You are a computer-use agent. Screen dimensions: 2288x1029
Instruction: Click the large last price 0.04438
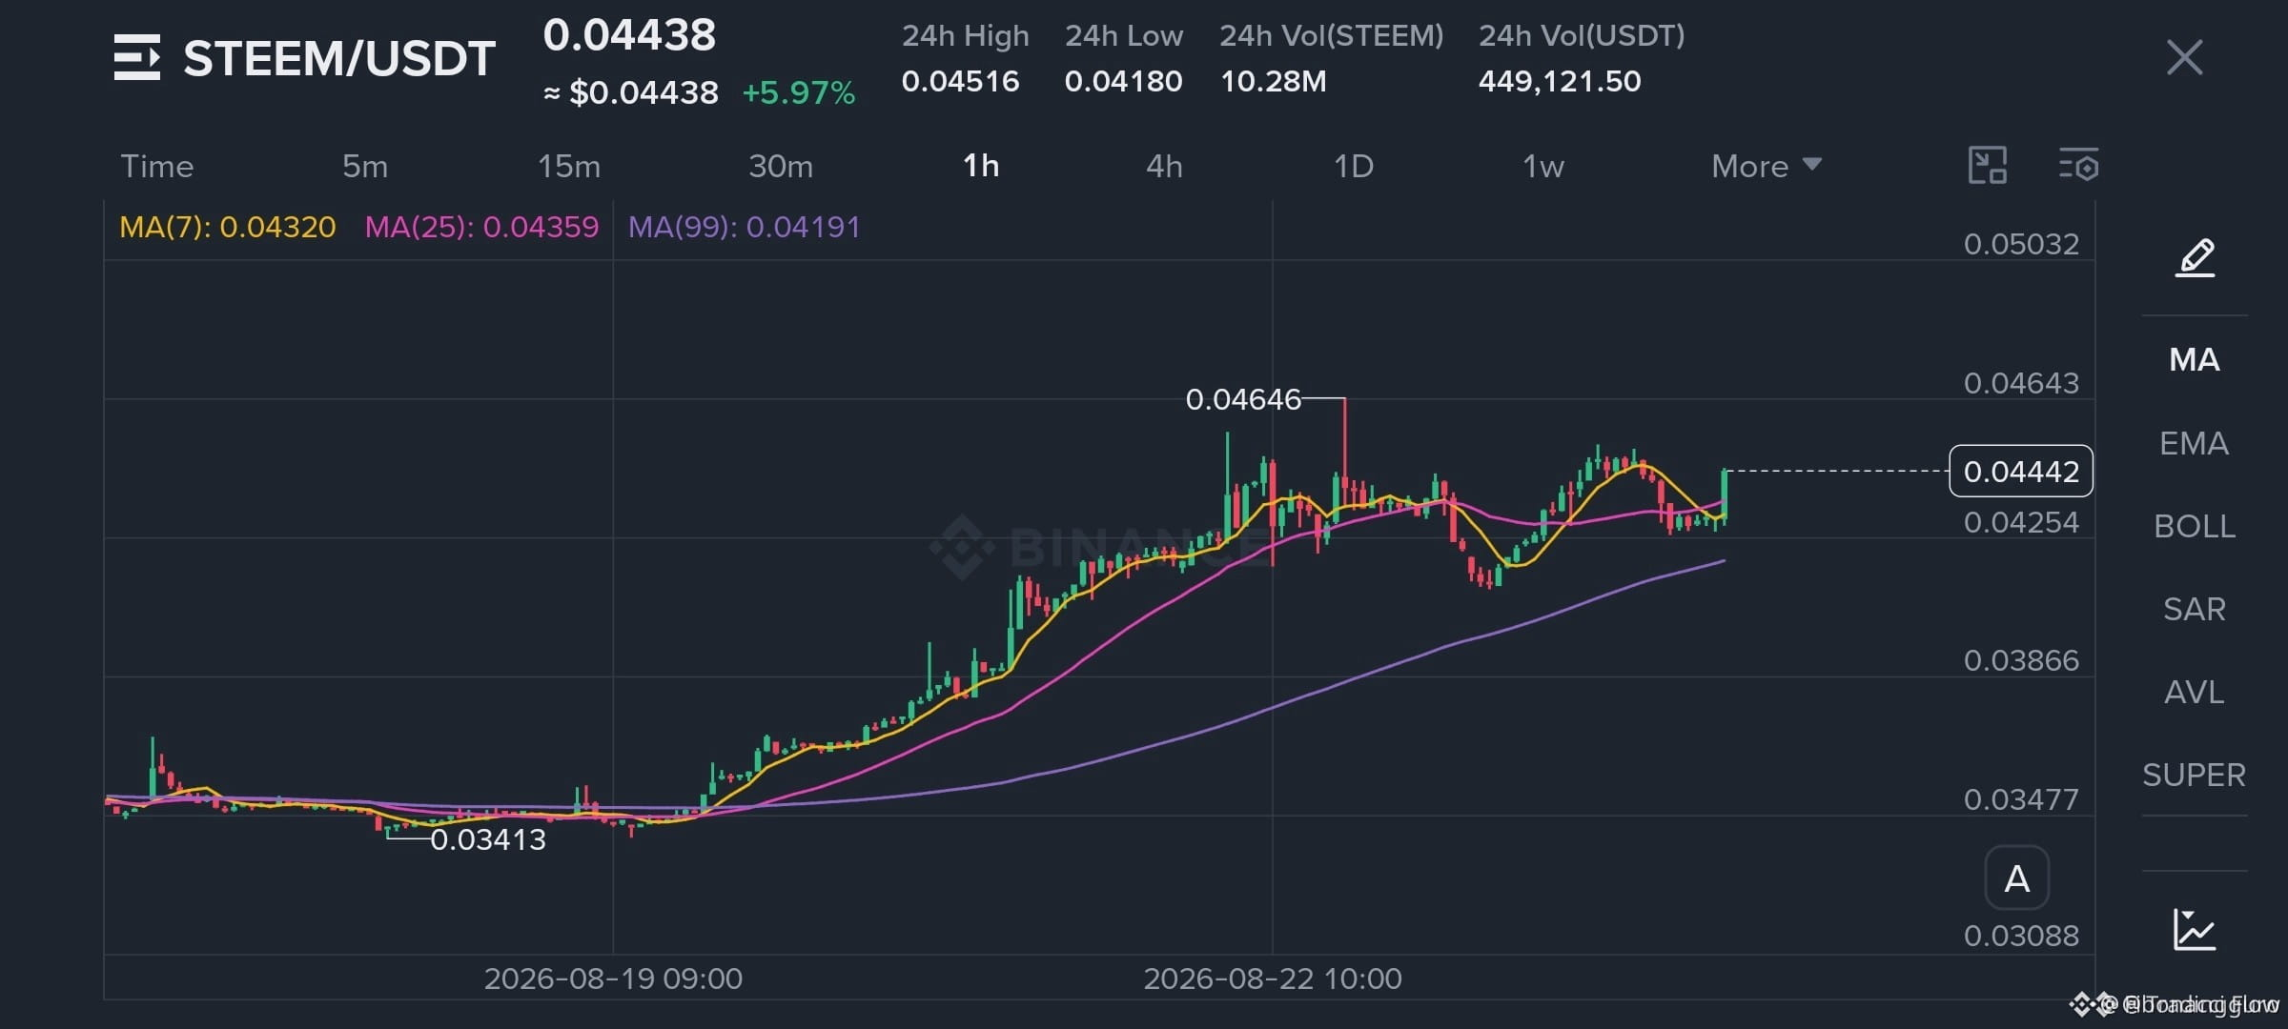[x=629, y=35]
